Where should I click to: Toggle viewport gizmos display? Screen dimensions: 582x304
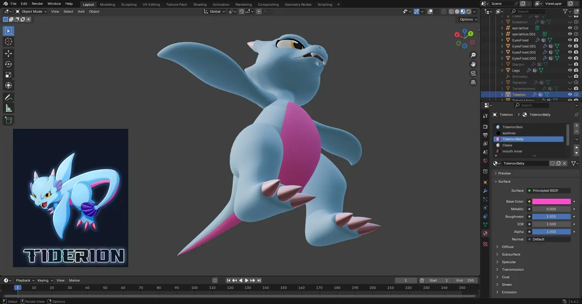point(416,11)
